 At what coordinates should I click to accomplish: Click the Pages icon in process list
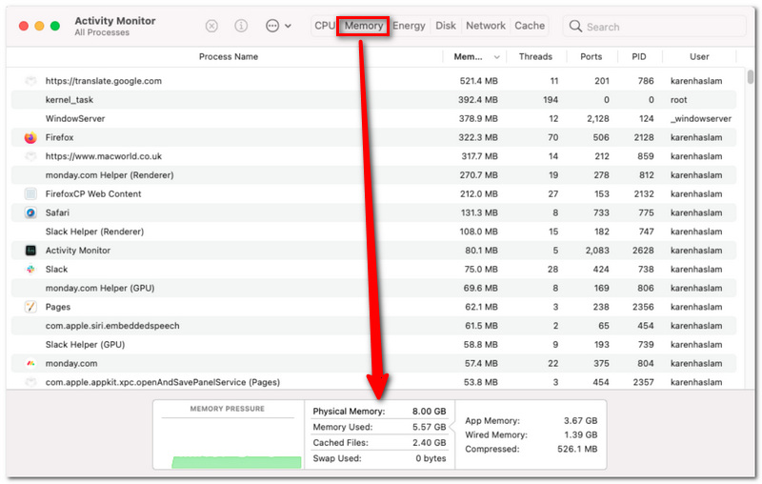30,307
